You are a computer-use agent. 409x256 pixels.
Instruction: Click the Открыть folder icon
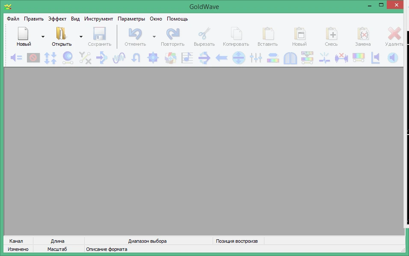(x=61, y=34)
